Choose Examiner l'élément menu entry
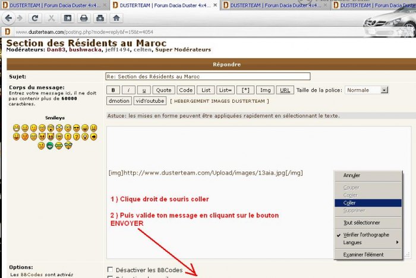 tap(368, 255)
